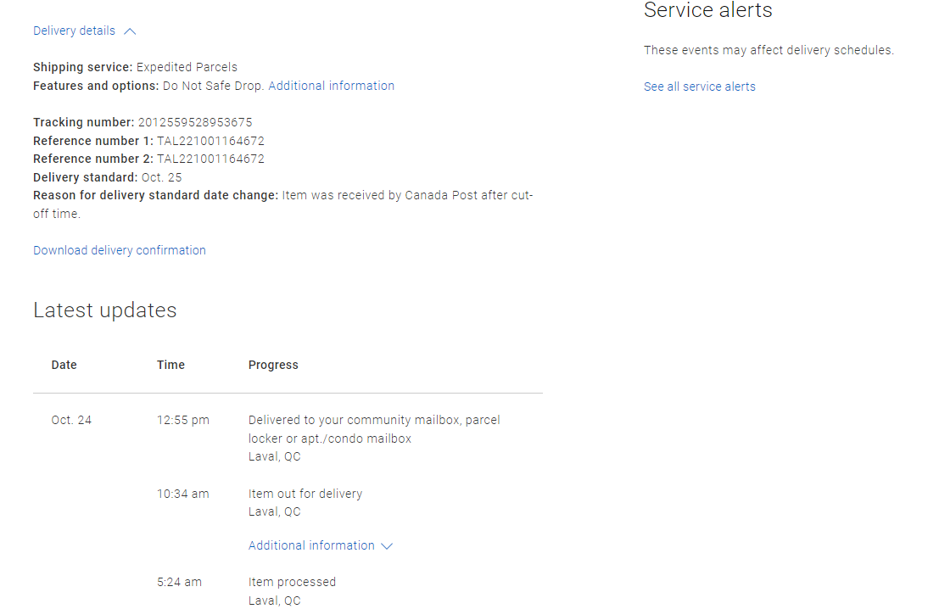Click tracking number 2012559528953675
928x609 pixels.
pos(195,122)
